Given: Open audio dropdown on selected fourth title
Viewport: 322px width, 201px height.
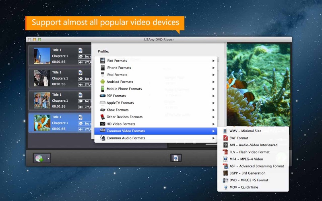Looking at the screenshot, I should click(85, 129).
